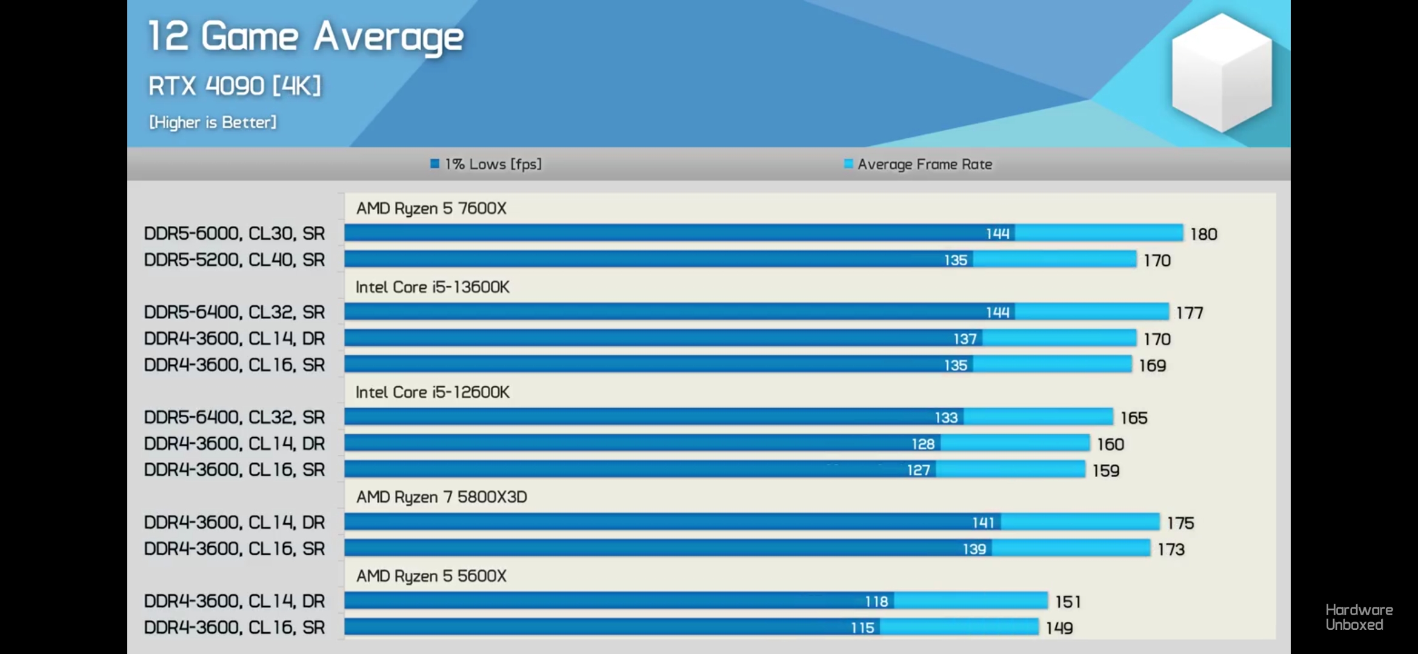Viewport: 1418px width, 654px height.
Task: Click the white cube logo icon
Action: point(1221,73)
